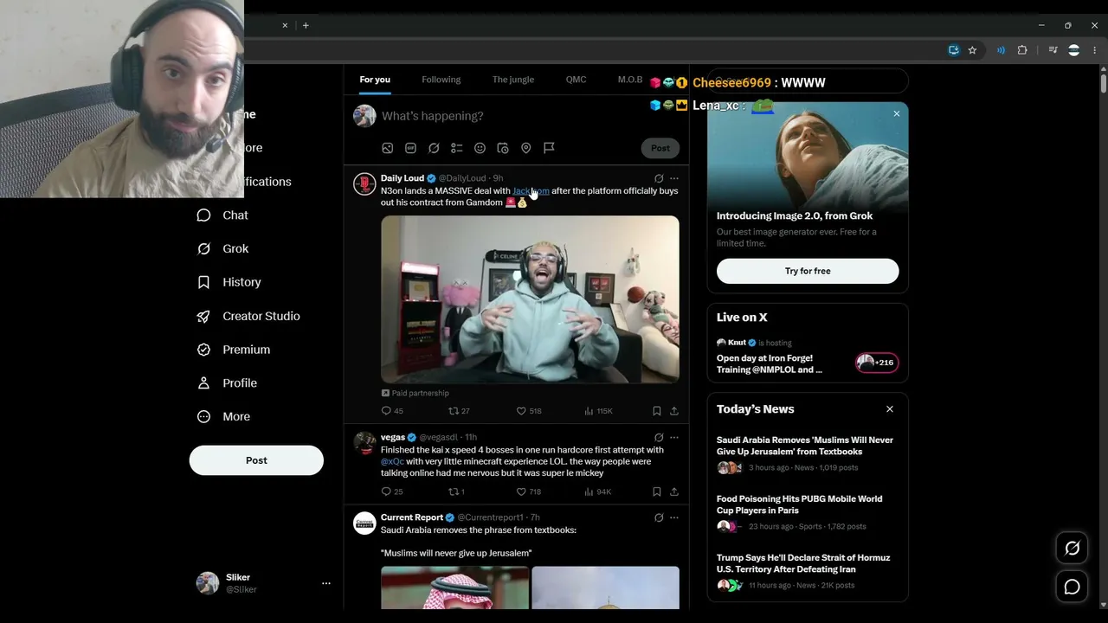
Task: Schedule the post using the calendar icon
Action: [503, 148]
